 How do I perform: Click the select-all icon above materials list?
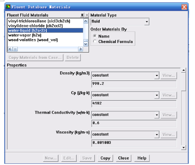82,15
